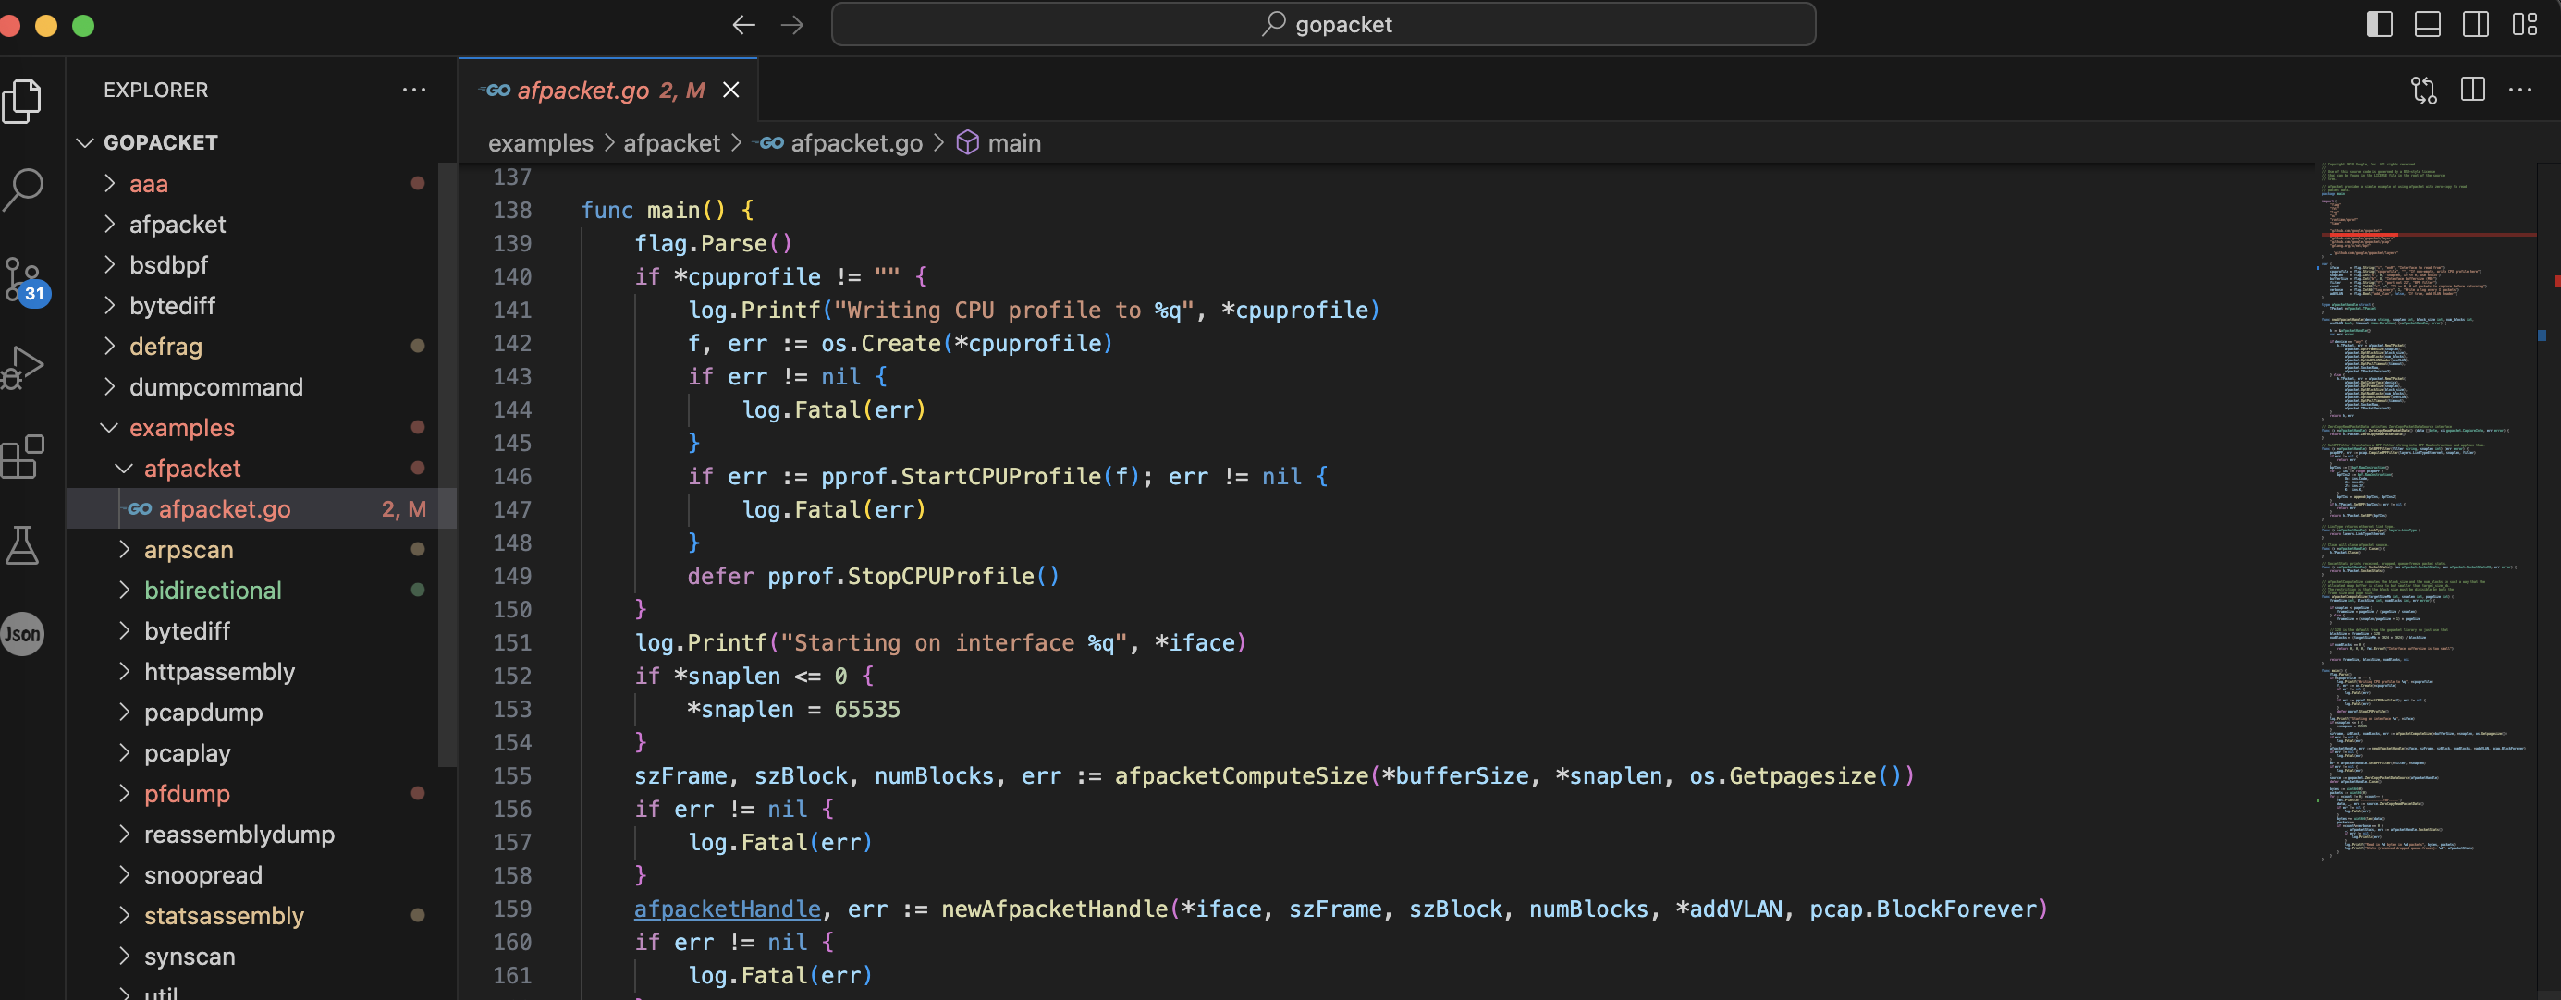Image resolution: width=2561 pixels, height=1000 pixels.
Task: Click the 2, M badge on afpacket.go
Action: coord(404,509)
